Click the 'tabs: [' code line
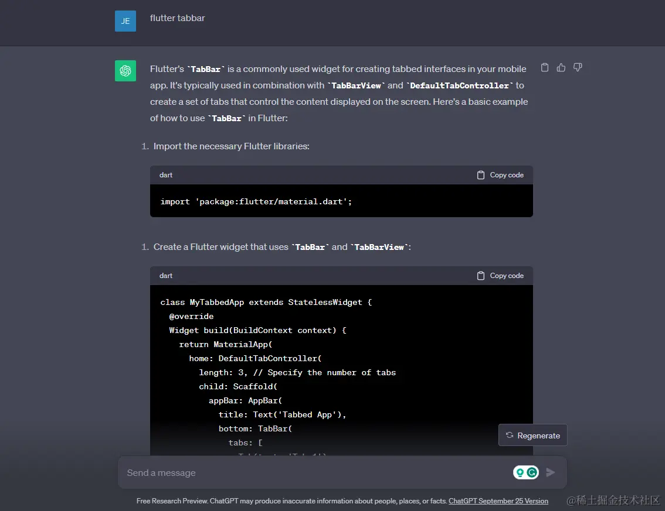 (x=246, y=443)
